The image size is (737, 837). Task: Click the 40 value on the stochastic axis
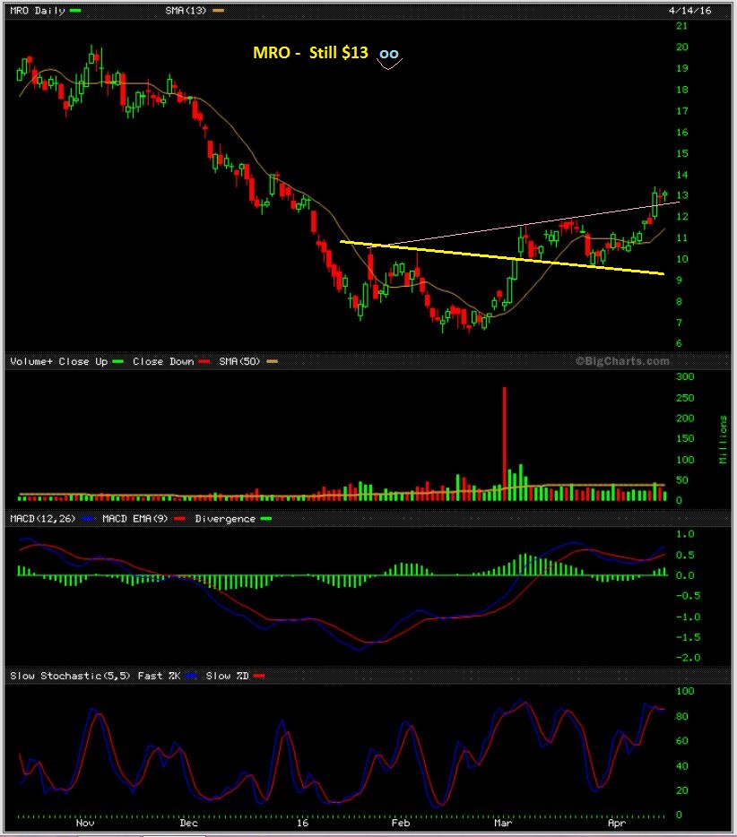click(x=681, y=766)
